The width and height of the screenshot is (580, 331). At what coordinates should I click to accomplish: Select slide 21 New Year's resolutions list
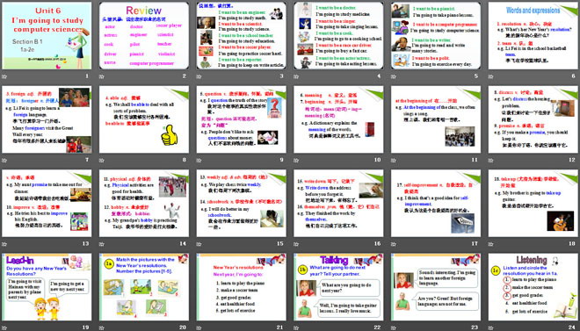coord(241,287)
